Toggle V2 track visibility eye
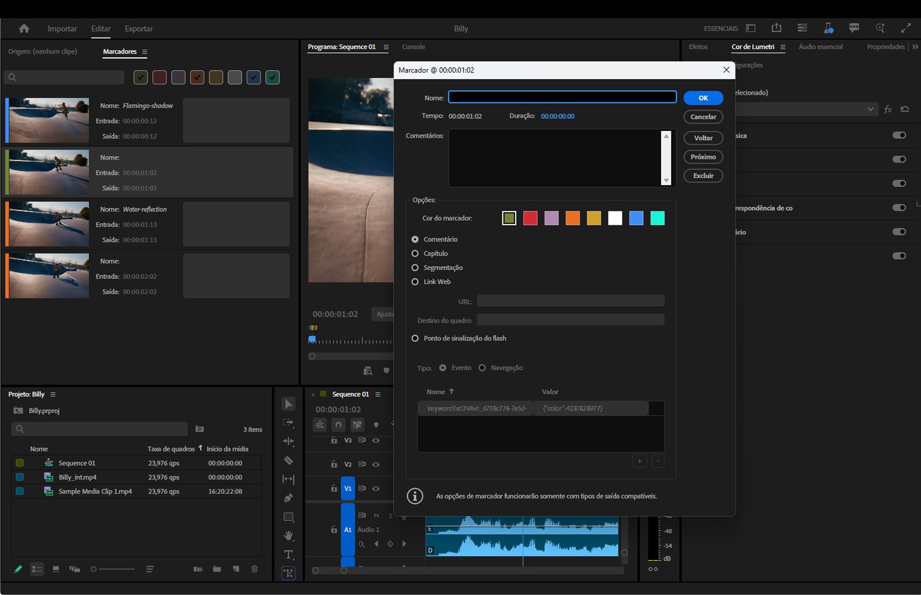Screen dimensions: 921x595 (x=376, y=464)
